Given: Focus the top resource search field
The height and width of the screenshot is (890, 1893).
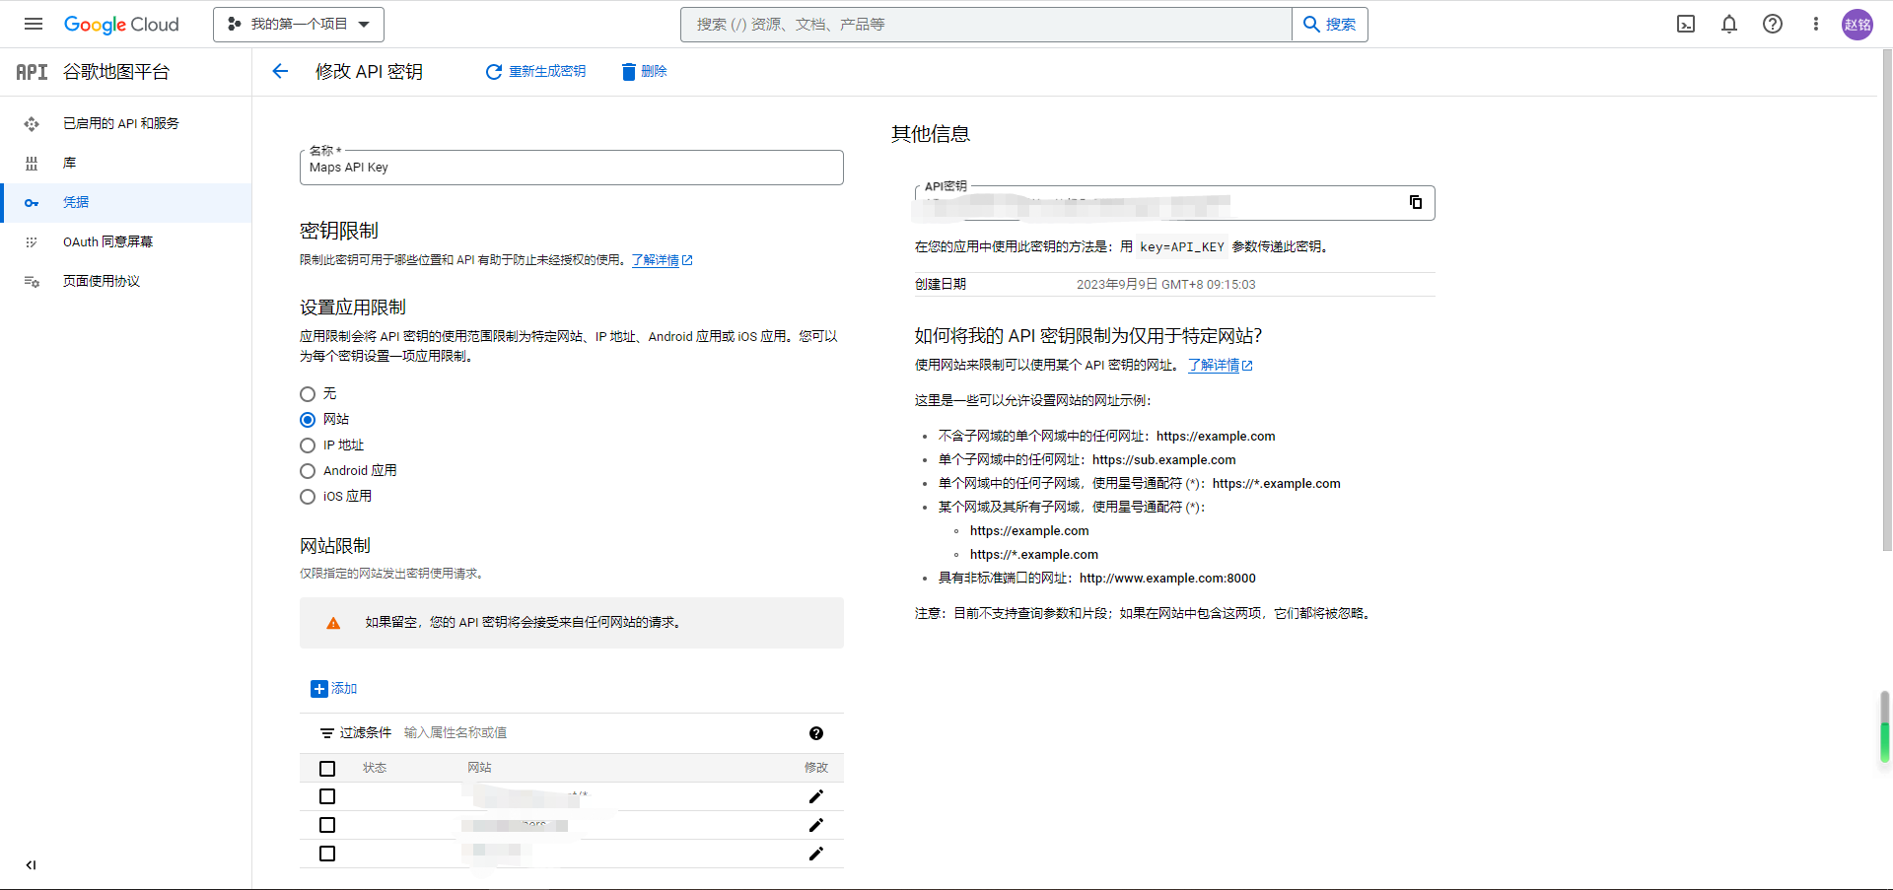Looking at the screenshot, I should [986, 24].
